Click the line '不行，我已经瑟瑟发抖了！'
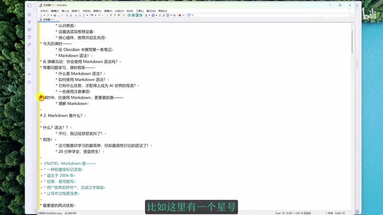Viewport: 383px width, 215px height. tap(80, 134)
